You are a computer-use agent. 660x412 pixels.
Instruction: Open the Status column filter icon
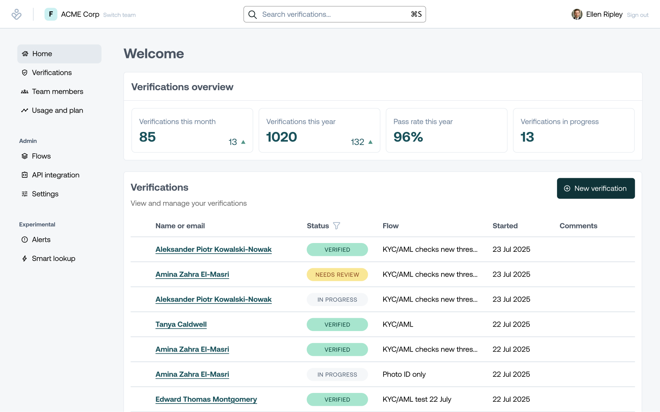337,226
